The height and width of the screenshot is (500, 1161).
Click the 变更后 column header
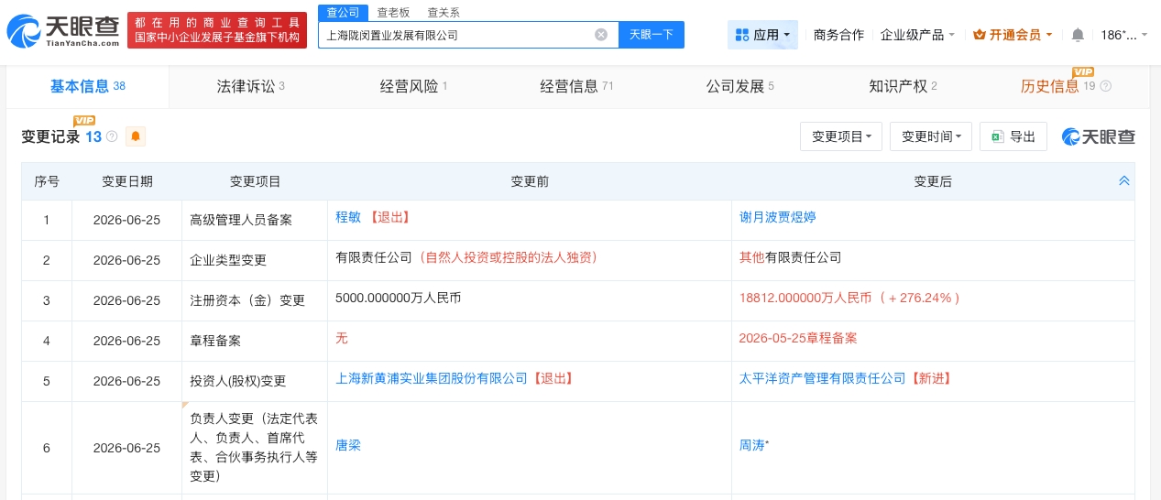point(933,181)
